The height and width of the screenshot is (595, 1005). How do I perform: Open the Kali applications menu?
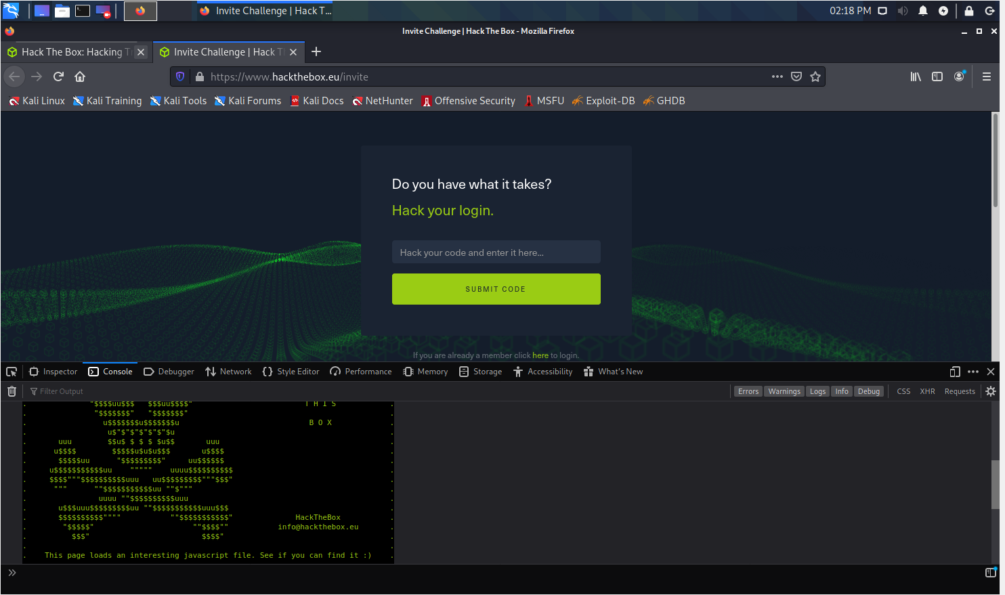pyautogui.click(x=11, y=10)
